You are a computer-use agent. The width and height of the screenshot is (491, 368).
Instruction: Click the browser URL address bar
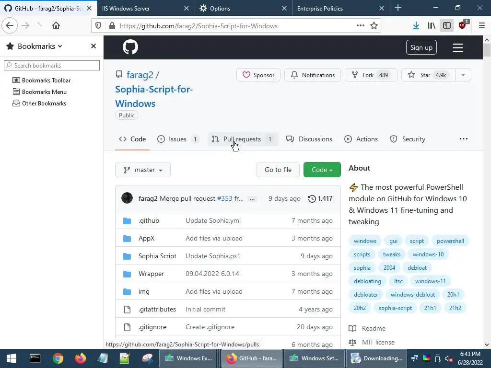coord(236,26)
